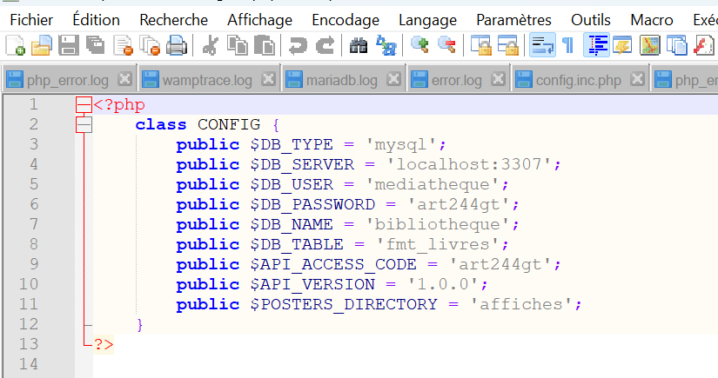The image size is (718, 378).
Task: Toggle word wrap in the toolbar
Action: (542, 45)
